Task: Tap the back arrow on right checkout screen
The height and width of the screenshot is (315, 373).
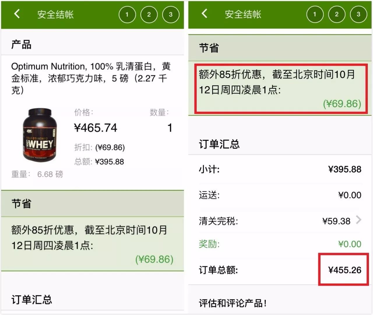Action: (x=205, y=13)
